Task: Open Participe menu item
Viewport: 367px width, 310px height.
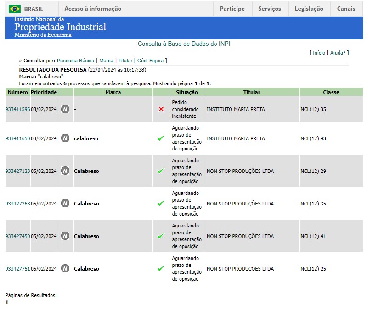Action: coord(232,9)
